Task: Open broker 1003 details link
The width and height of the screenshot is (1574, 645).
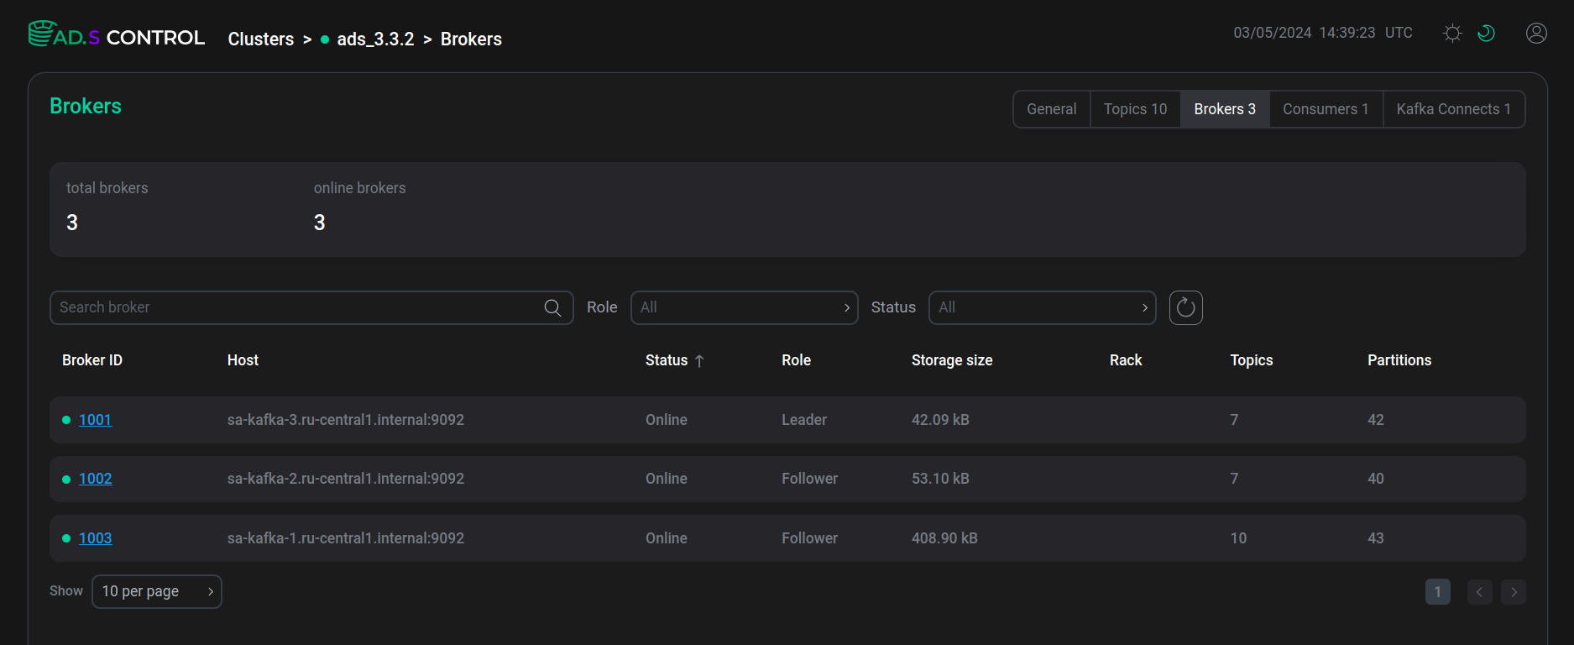Action: point(95,538)
